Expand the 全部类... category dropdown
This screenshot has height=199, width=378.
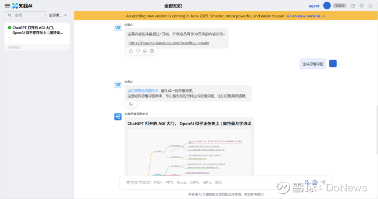click(x=58, y=15)
